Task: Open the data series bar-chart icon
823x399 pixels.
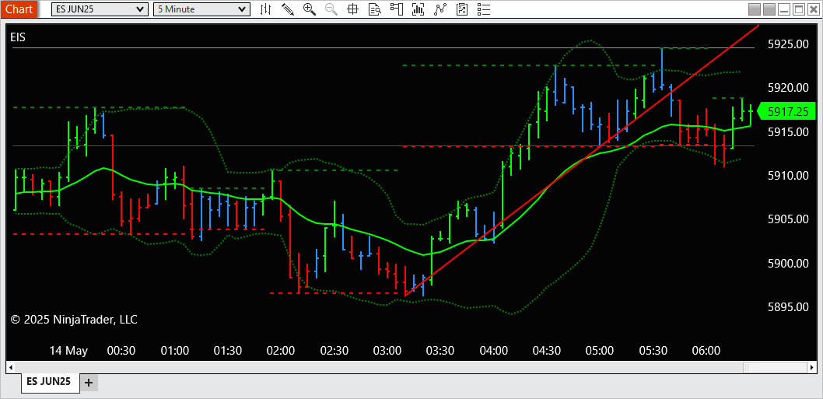Action: point(419,9)
